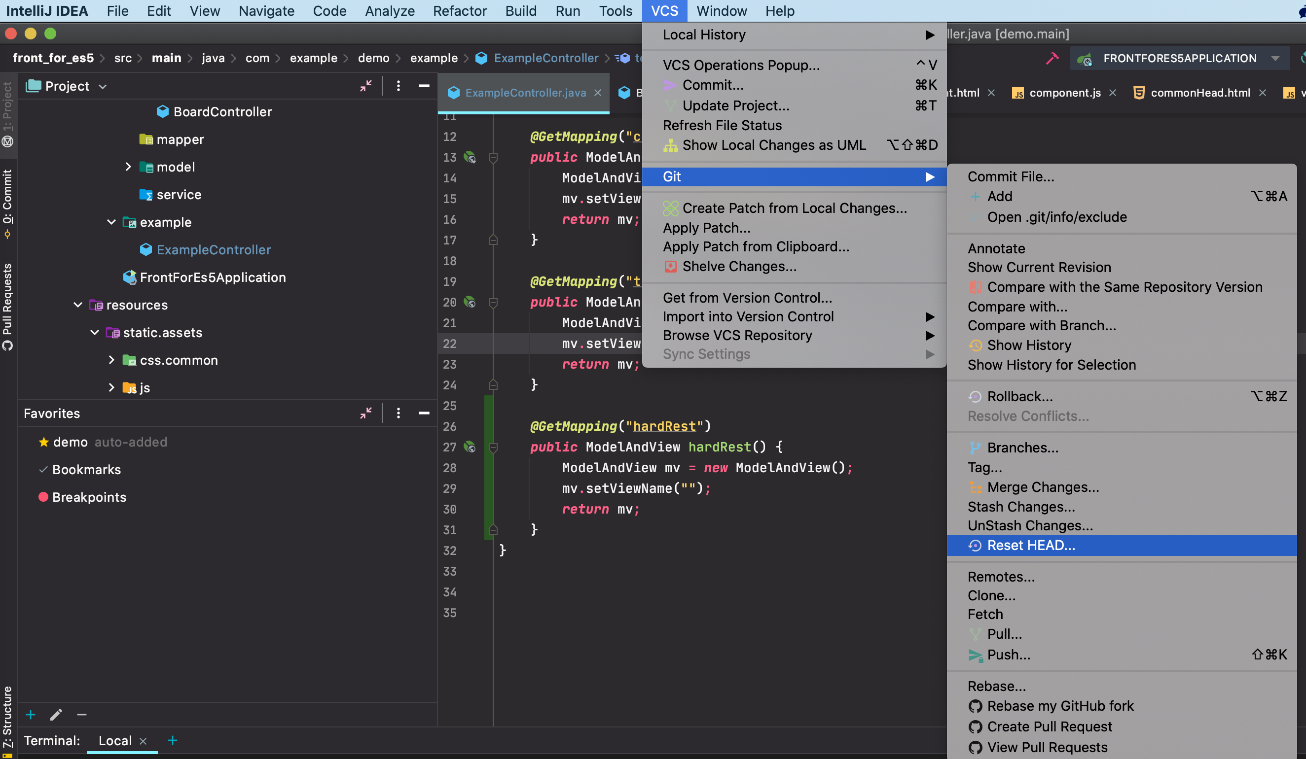Screen dimensions: 1306x759
Task: Click edit pencil icon in Favorites
Action: pyautogui.click(x=56, y=715)
